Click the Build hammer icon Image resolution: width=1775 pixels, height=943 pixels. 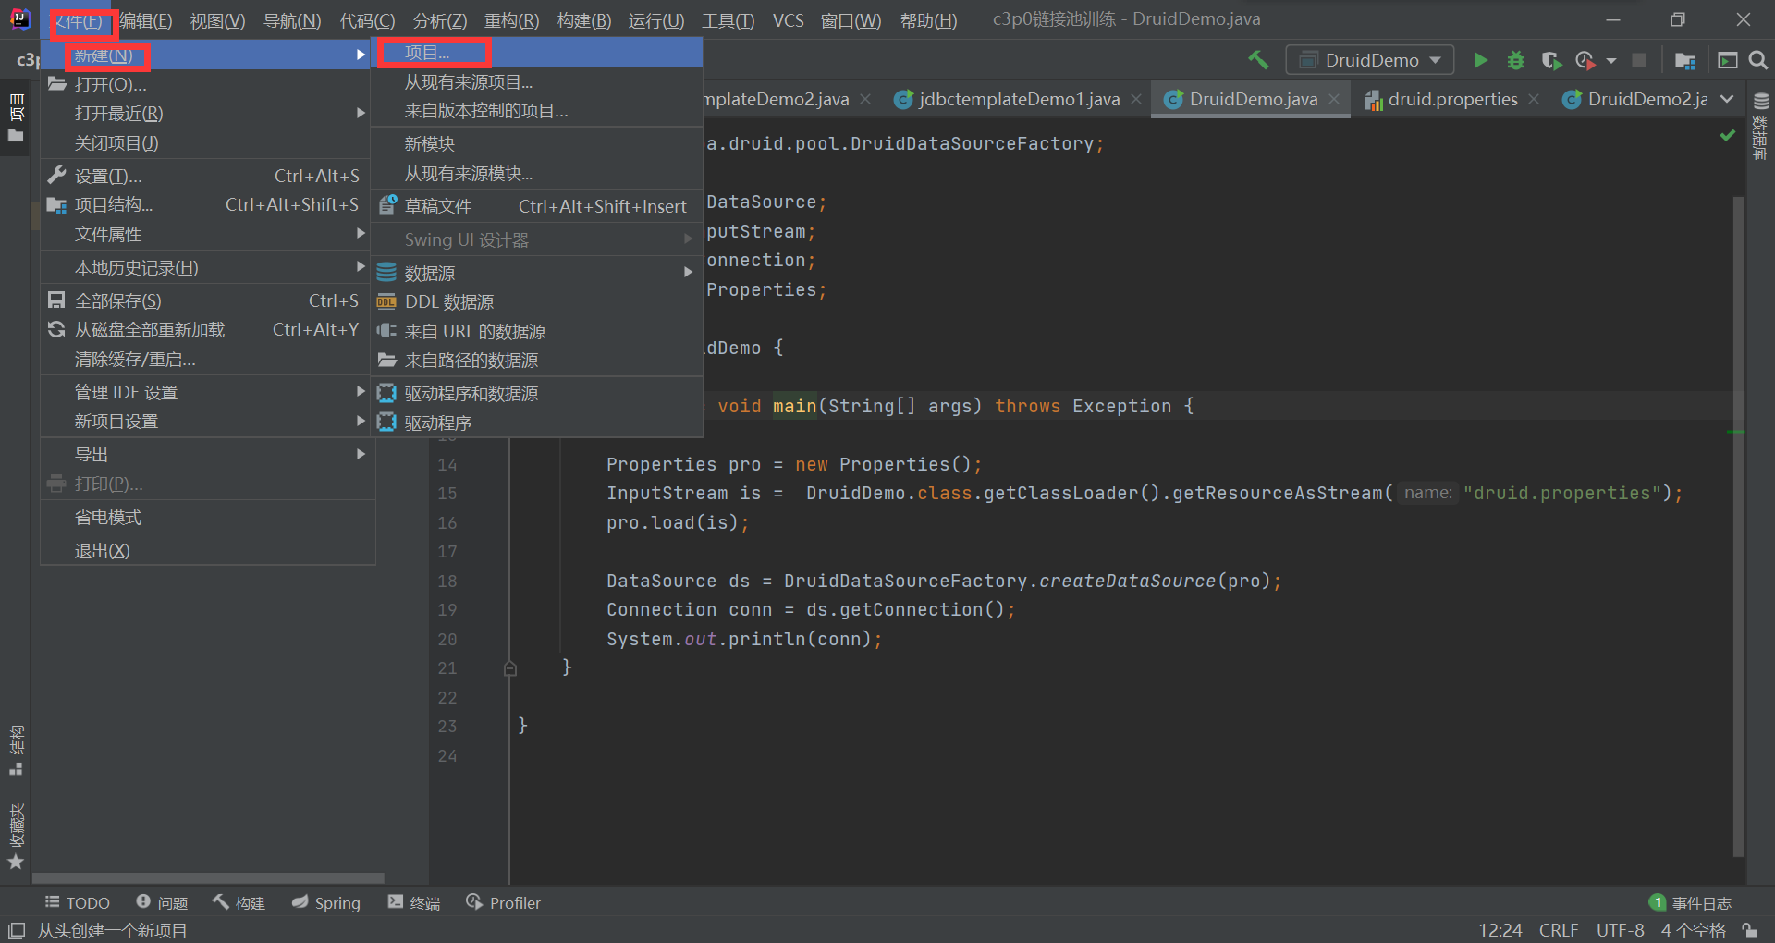(x=1258, y=60)
